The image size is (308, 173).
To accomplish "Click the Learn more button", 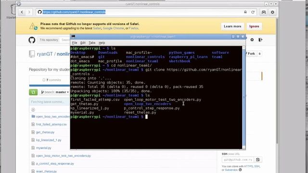I will [232, 26].
